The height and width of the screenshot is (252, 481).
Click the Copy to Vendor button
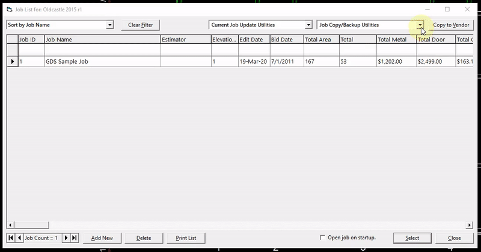point(451,25)
